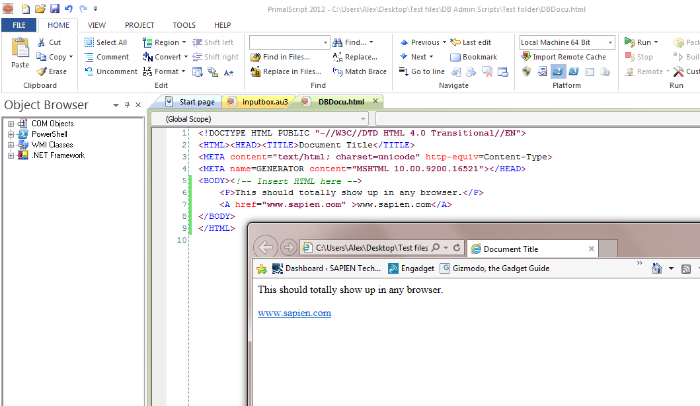The image size is (700, 406).
Task: Open the Object Browser panel options arrow
Action: pyautogui.click(x=116, y=105)
